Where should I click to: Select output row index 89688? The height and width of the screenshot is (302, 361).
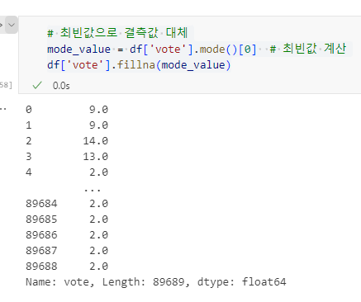click(41, 267)
